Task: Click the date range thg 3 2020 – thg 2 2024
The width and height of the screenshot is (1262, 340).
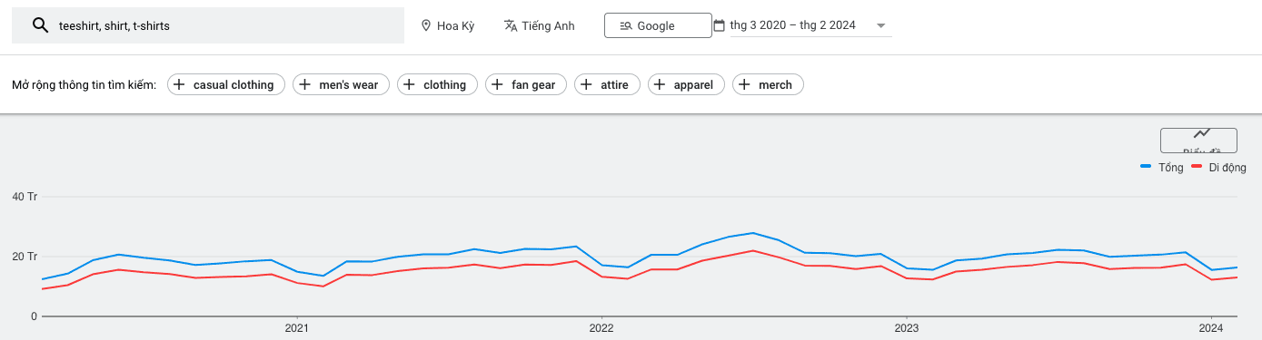Action: click(792, 25)
